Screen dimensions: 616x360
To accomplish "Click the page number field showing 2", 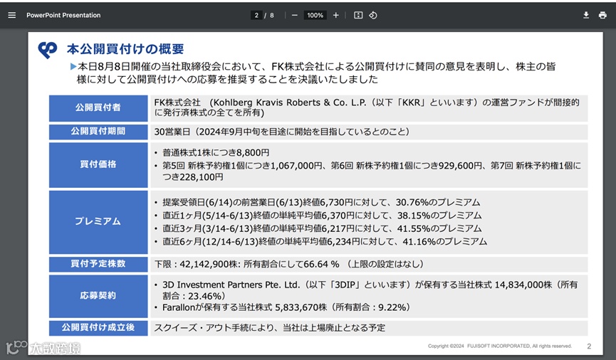I will point(256,16).
